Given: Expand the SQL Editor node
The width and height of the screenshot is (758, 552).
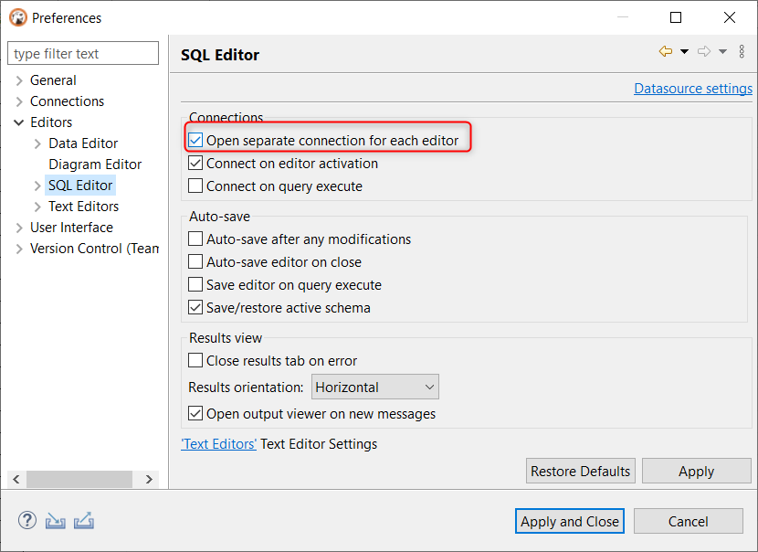Looking at the screenshot, I should (x=37, y=186).
